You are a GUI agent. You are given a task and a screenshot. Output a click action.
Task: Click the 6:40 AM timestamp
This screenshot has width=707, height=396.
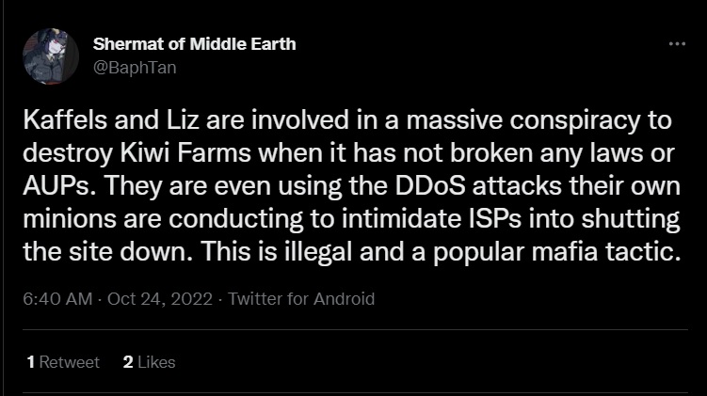click(x=58, y=299)
